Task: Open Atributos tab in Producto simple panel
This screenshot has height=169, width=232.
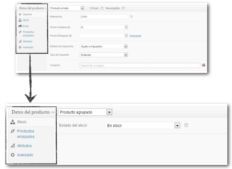Action: coord(27,41)
